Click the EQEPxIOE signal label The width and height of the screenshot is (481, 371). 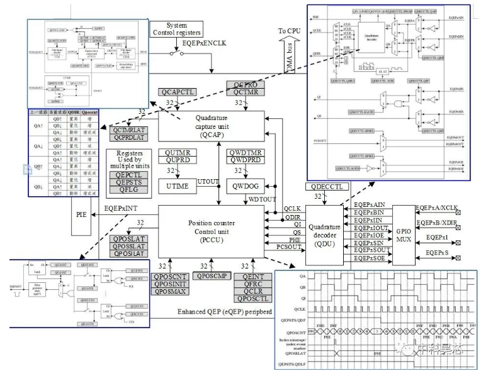point(369,236)
